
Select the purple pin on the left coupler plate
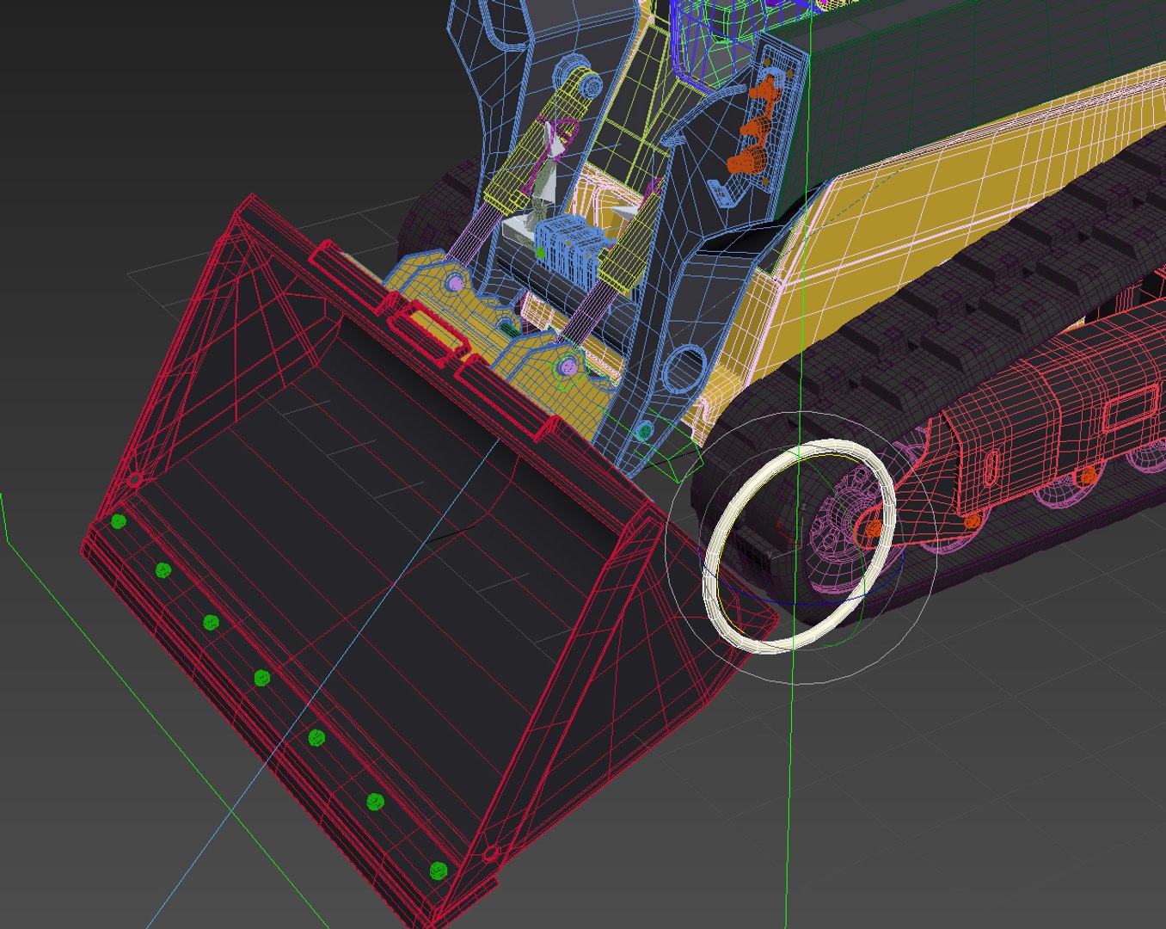456,282
